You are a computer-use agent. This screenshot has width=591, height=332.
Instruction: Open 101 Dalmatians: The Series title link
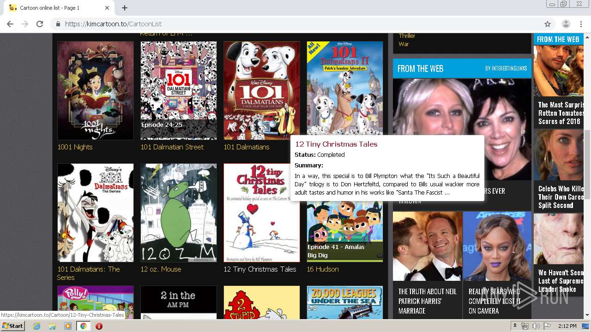89,273
